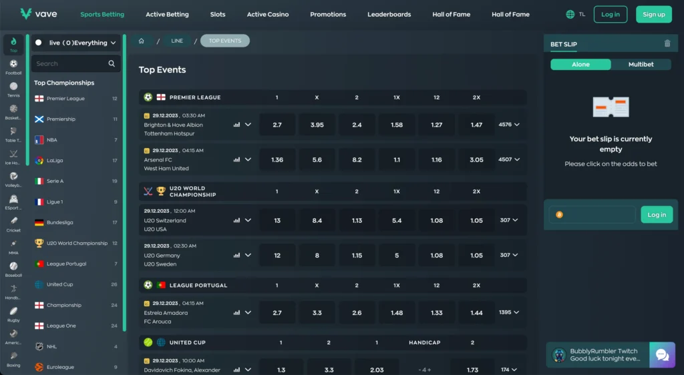Image resolution: width=684 pixels, height=375 pixels.
Task: Open Premier League in Top Championships
Action: (76, 99)
